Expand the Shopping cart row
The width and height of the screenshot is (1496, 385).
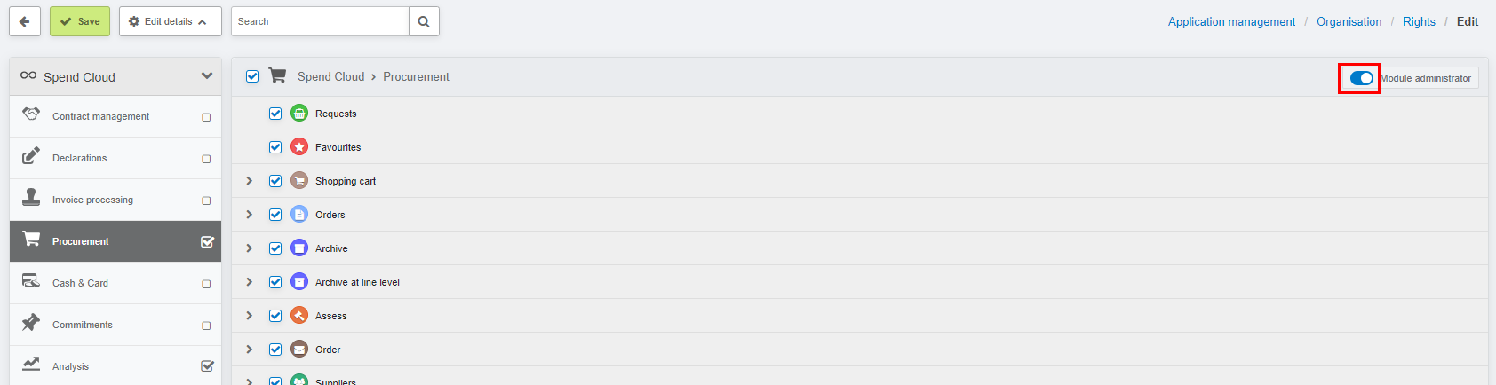pos(250,181)
